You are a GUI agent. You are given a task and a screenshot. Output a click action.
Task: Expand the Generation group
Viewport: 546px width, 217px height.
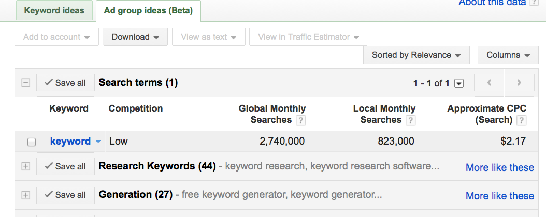(x=26, y=195)
